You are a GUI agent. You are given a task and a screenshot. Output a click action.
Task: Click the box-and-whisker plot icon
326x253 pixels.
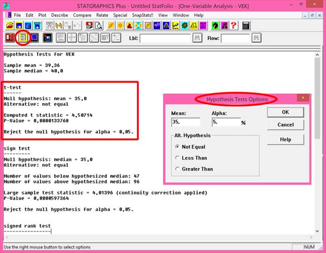point(120,26)
